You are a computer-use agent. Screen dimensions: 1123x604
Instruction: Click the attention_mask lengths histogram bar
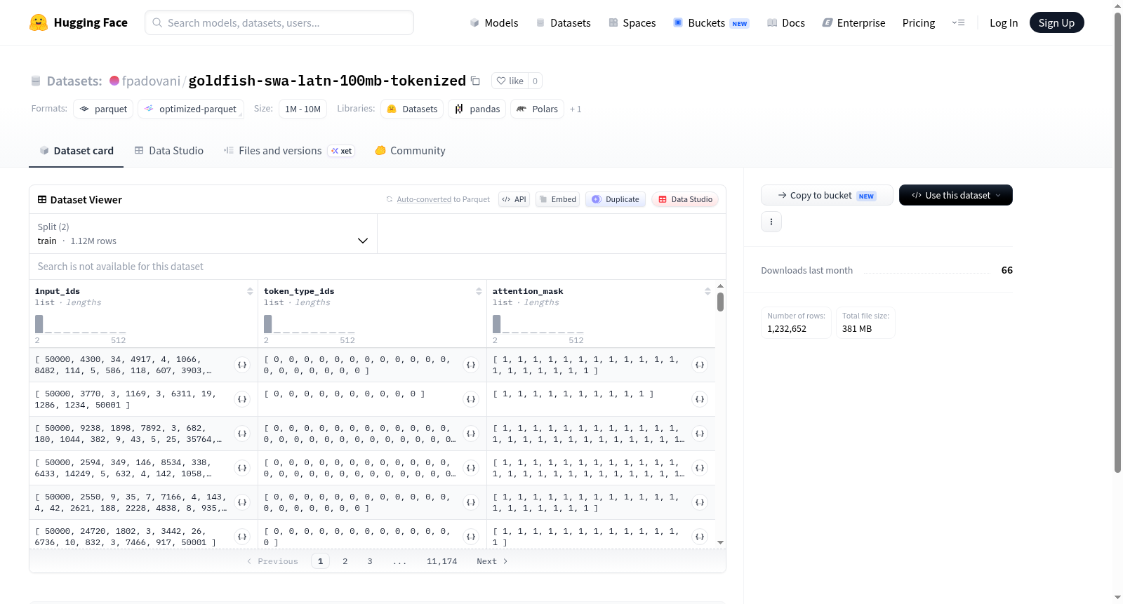pyautogui.click(x=497, y=324)
